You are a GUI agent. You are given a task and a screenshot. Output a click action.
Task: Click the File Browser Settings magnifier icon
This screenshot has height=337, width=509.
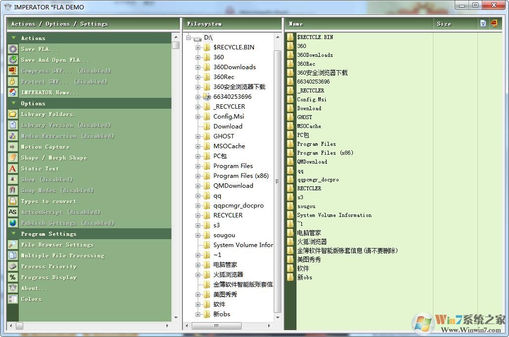coord(13,245)
